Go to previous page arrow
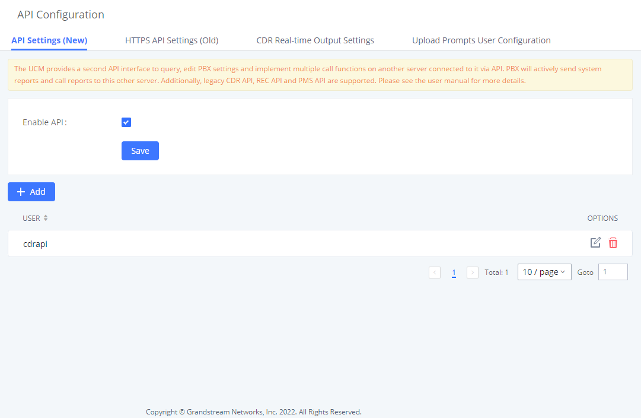The width and height of the screenshot is (641, 418). (x=435, y=273)
